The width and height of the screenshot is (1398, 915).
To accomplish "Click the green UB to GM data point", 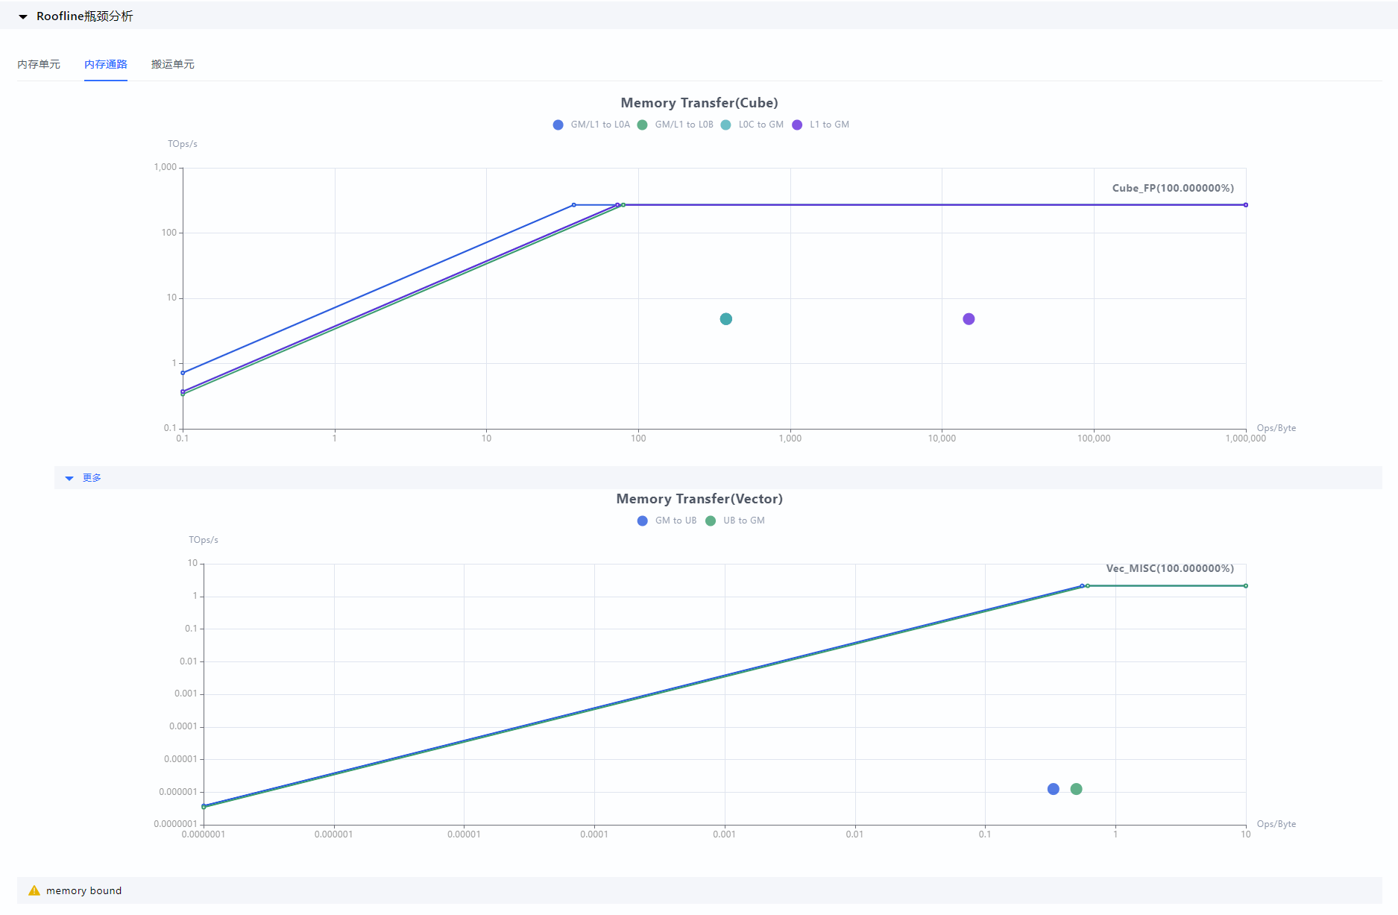I will (1077, 789).
